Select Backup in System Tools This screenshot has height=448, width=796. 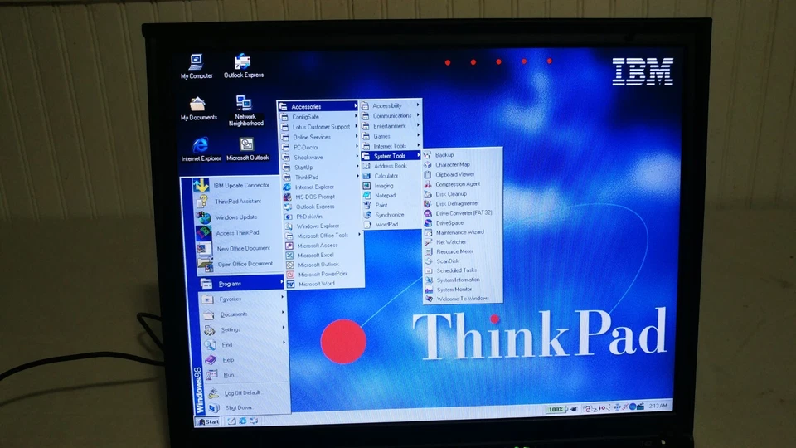(463, 155)
